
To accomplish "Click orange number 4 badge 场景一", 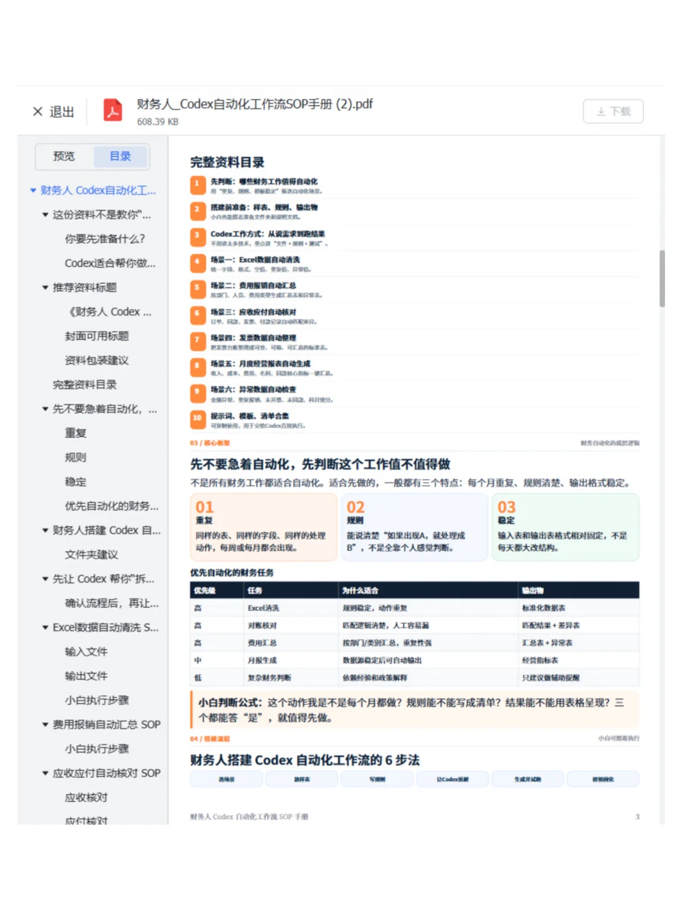I will pyautogui.click(x=197, y=262).
